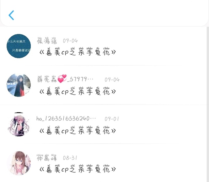Select username 侯海瑶
The image size is (209, 182).
pos(47,41)
